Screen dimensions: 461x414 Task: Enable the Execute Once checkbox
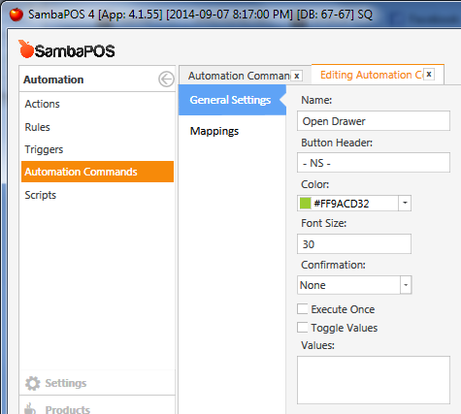(303, 308)
